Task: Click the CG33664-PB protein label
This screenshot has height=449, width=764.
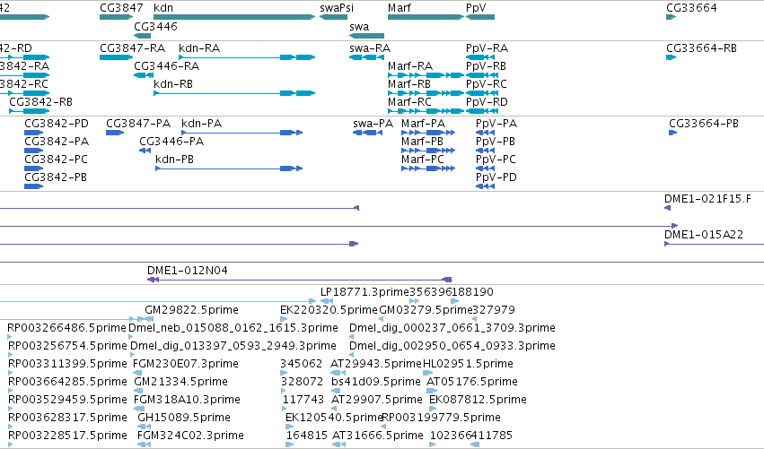Action: click(704, 124)
